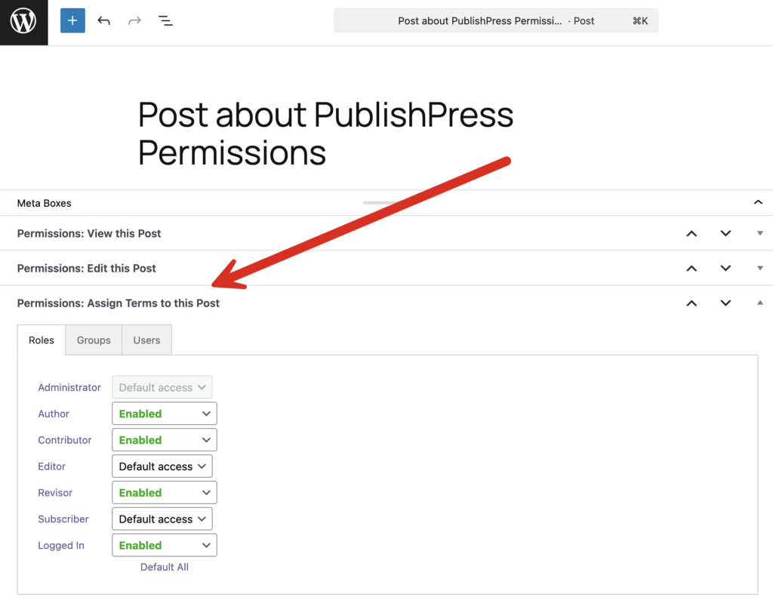Viewport: 773px width, 600px height.
Task: Open the Subscriber access dropdown
Action: (x=162, y=519)
